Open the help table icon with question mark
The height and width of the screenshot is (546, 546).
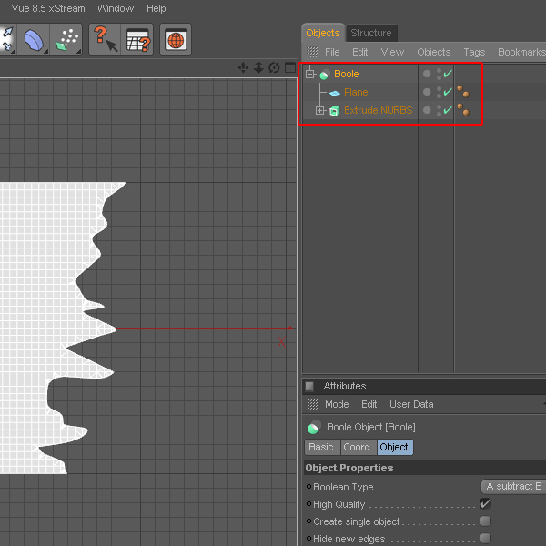(x=137, y=39)
